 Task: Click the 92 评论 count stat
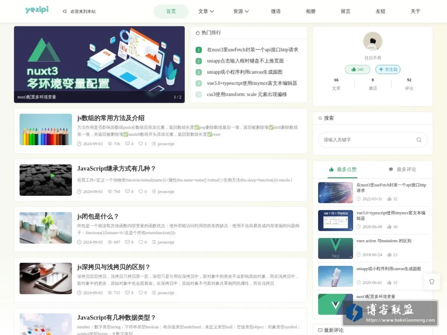click(x=409, y=84)
